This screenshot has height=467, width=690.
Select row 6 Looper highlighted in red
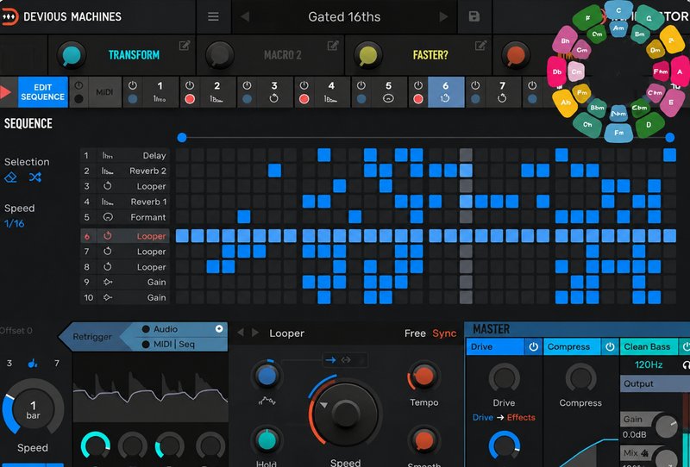(x=125, y=236)
